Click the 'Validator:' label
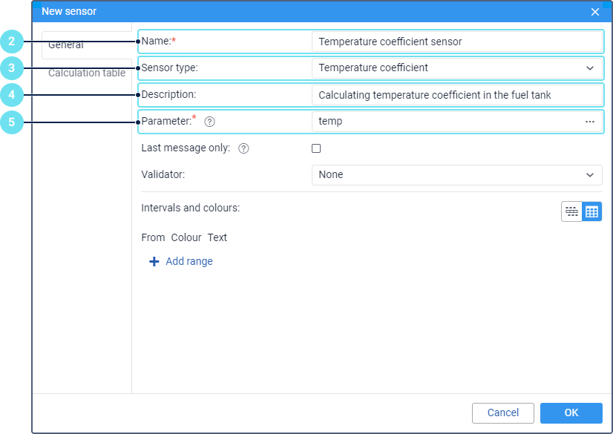 163,174
